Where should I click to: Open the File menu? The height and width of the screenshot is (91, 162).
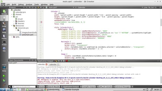[x=3, y=5]
